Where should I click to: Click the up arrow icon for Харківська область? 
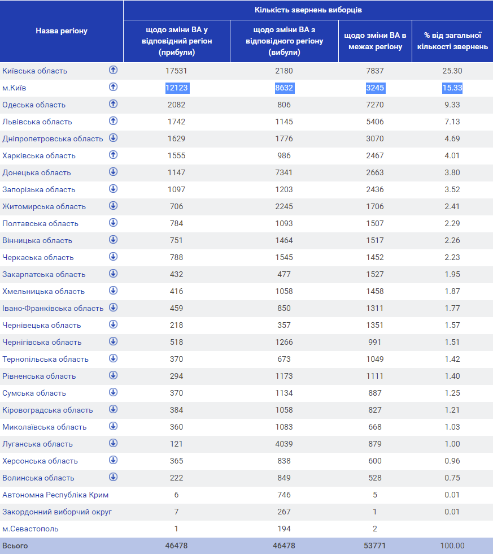(113, 155)
